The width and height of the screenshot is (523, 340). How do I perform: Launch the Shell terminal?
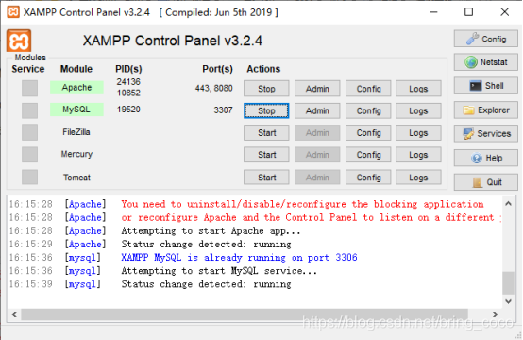[485, 86]
